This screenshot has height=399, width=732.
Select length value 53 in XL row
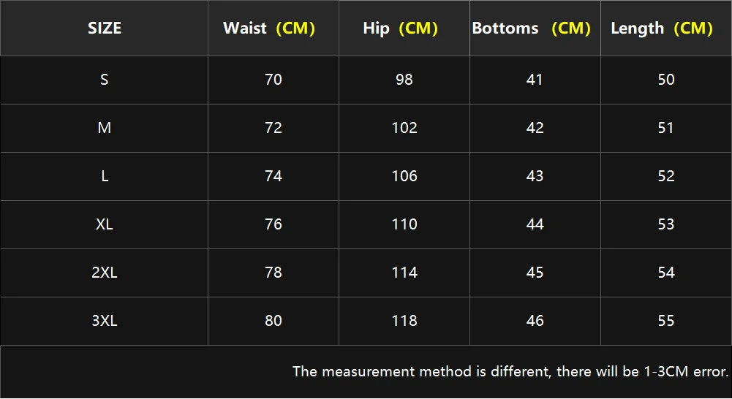click(x=666, y=224)
